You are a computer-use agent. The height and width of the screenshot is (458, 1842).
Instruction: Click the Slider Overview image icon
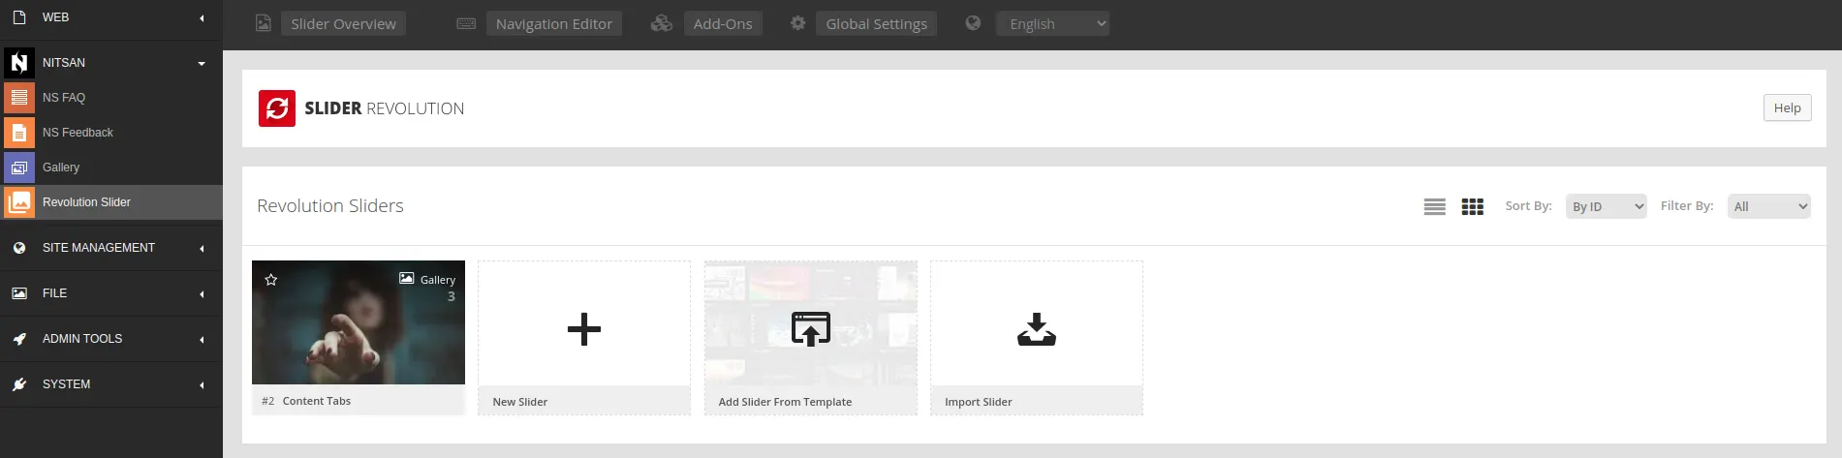263,23
